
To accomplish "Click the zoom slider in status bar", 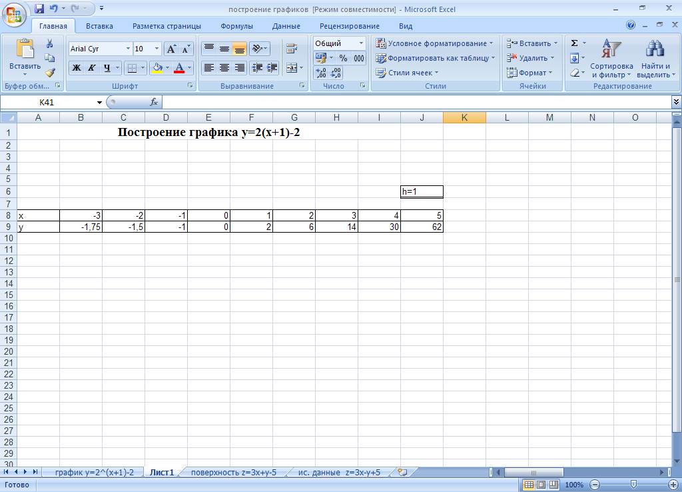I will click(x=633, y=485).
